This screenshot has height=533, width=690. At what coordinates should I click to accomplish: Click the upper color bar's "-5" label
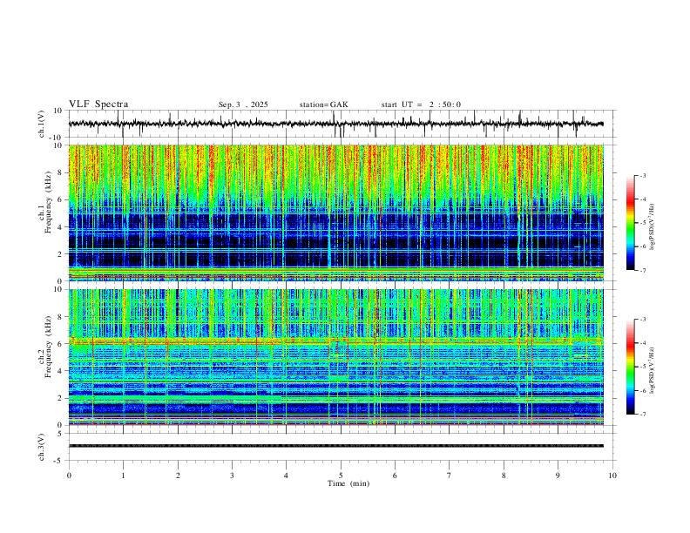click(x=642, y=223)
